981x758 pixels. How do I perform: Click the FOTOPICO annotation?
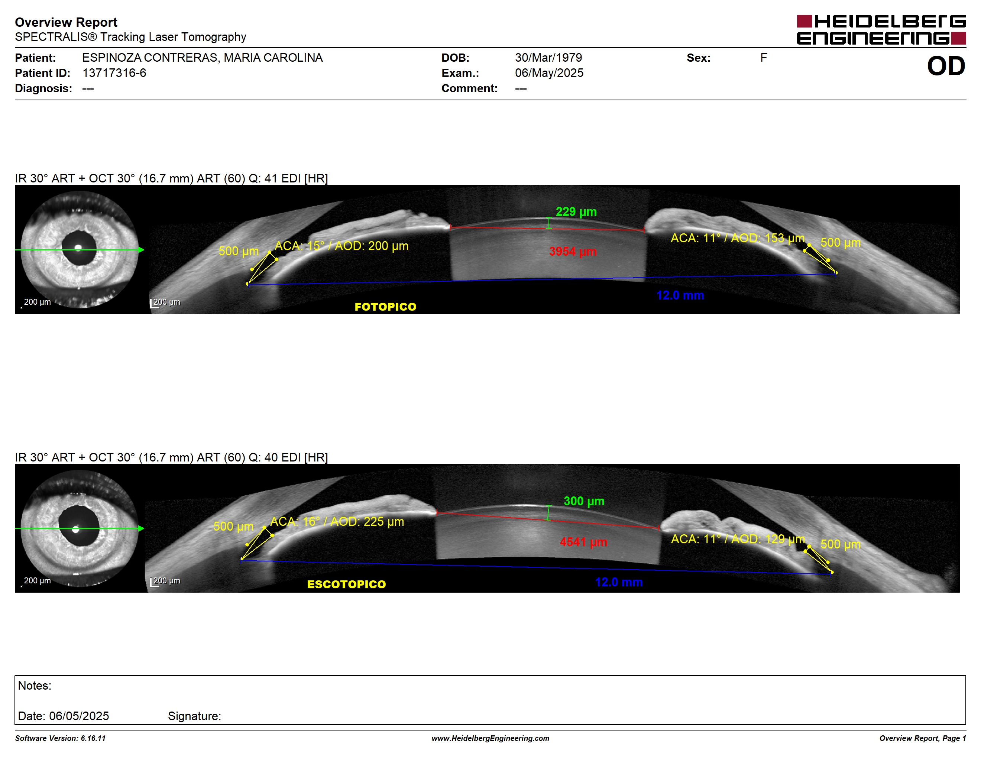pos(385,307)
